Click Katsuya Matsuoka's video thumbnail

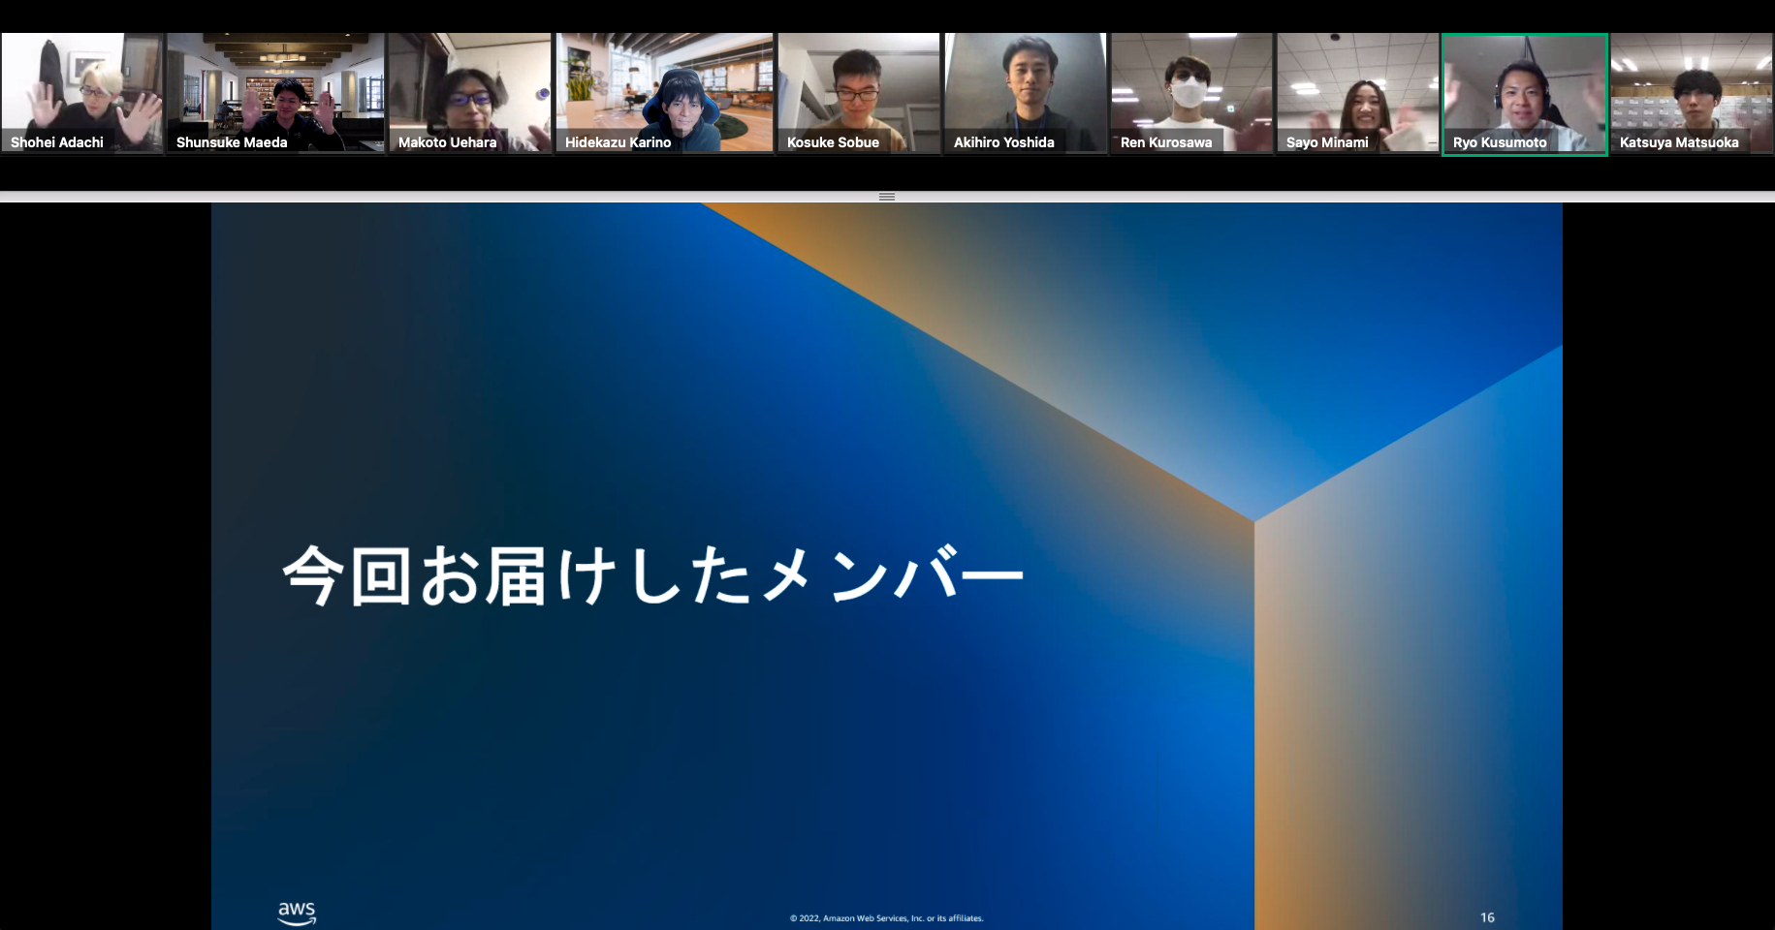click(1692, 93)
